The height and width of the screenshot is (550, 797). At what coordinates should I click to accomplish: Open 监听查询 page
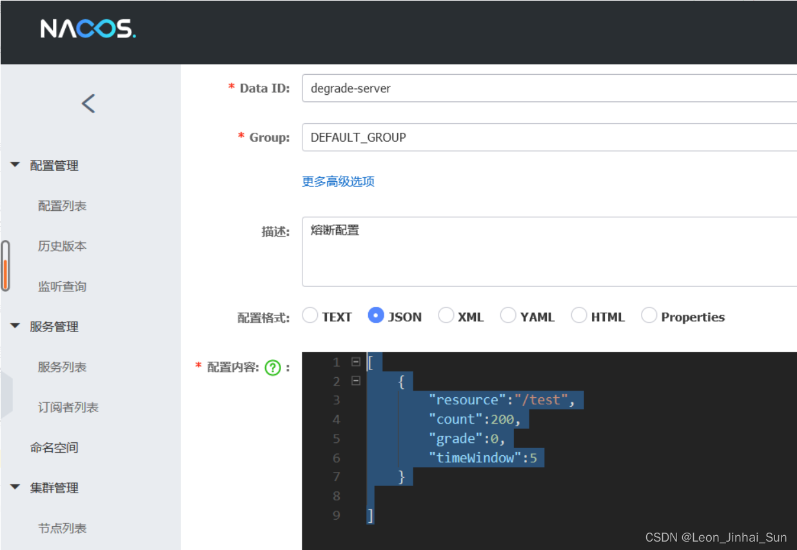[x=62, y=287]
